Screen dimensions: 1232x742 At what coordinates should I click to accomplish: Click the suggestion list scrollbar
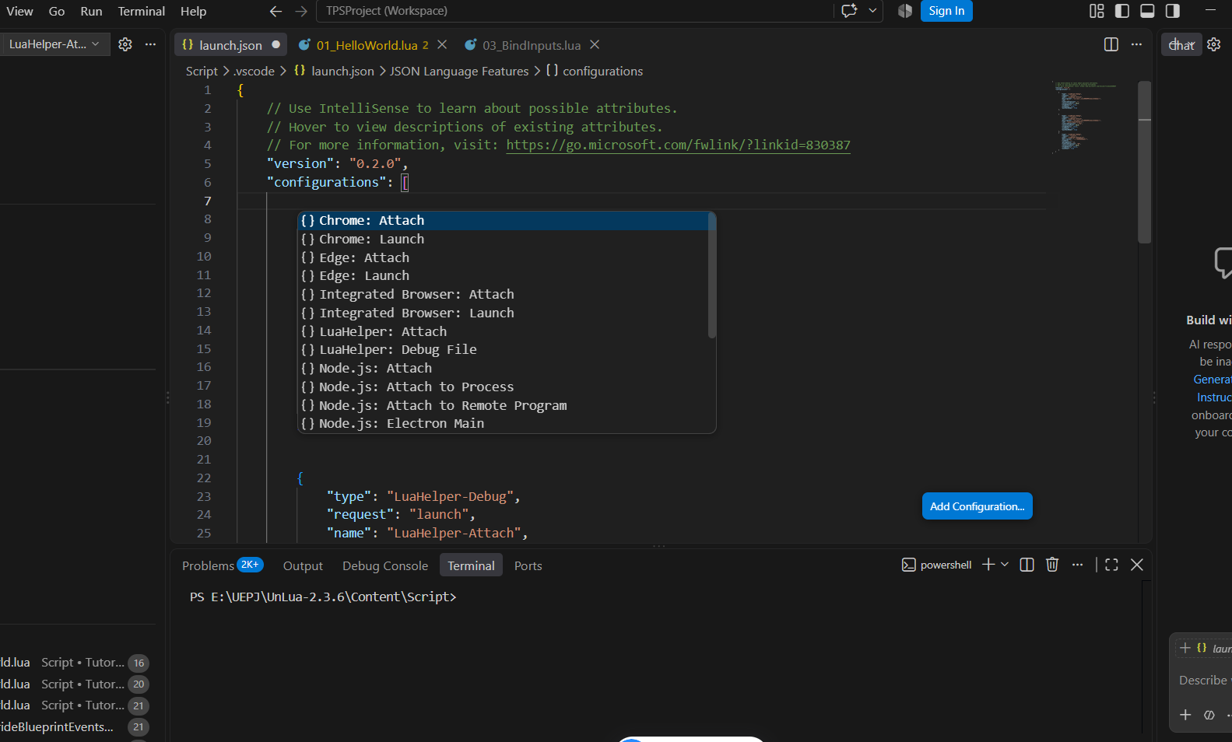pyautogui.click(x=711, y=275)
